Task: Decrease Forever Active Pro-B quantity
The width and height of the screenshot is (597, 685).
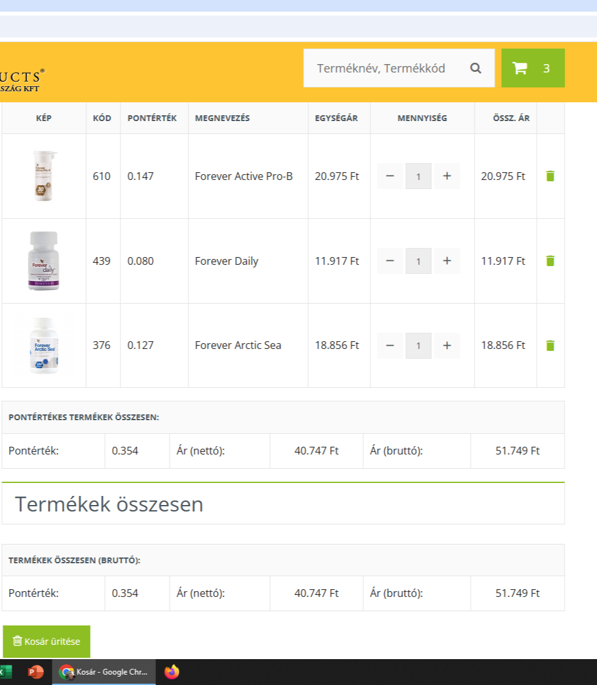Action: tap(390, 176)
